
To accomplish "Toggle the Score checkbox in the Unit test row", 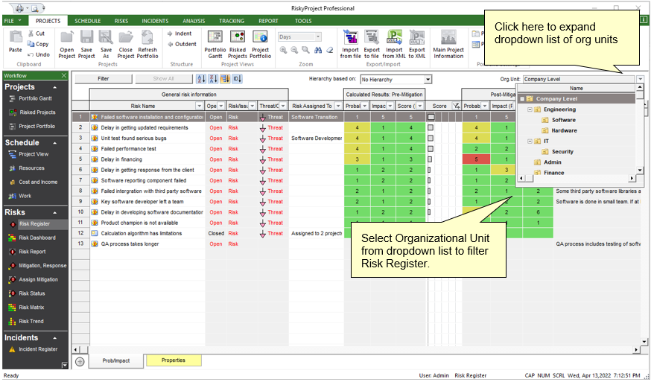I will (x=431, y=139).
